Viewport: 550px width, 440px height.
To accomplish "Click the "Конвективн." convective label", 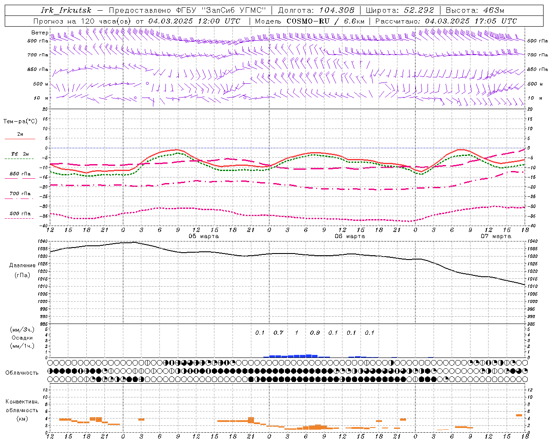I will (x=22, y=402).
